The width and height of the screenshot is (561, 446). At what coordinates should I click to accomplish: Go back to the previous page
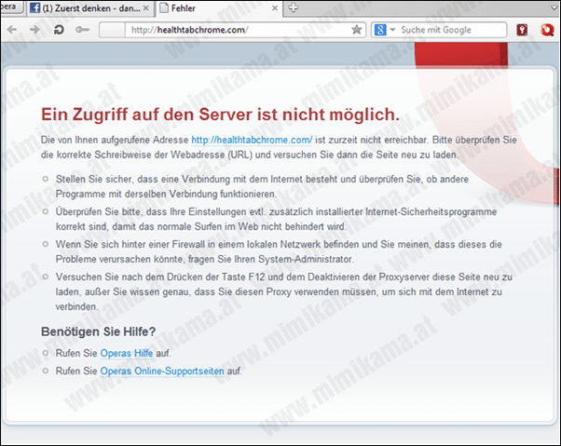pos(12,30)
